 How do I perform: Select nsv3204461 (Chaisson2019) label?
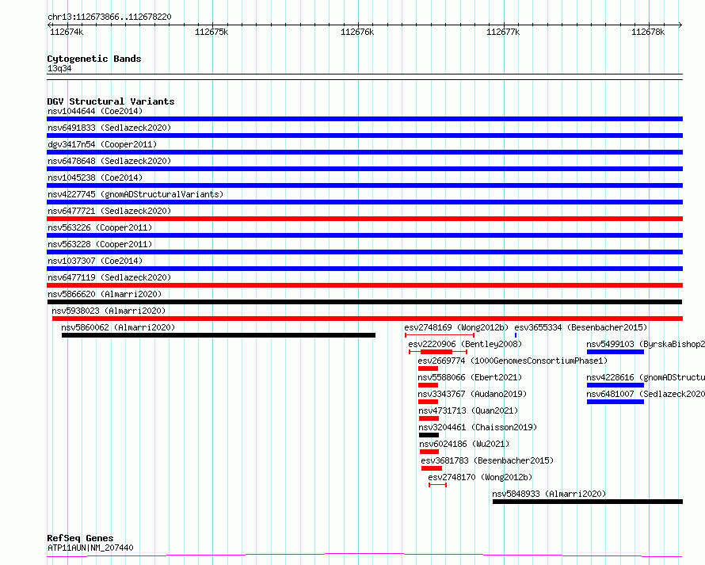[x=478, y=427]
